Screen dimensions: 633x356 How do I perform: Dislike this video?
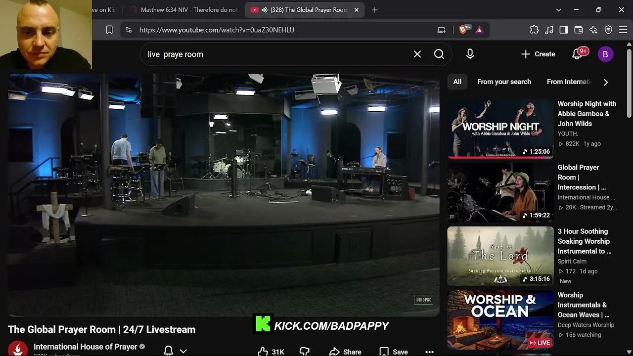tap(305, 352)
